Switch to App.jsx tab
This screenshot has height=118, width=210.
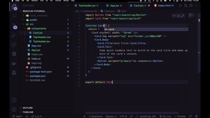[x=115, y=6]
